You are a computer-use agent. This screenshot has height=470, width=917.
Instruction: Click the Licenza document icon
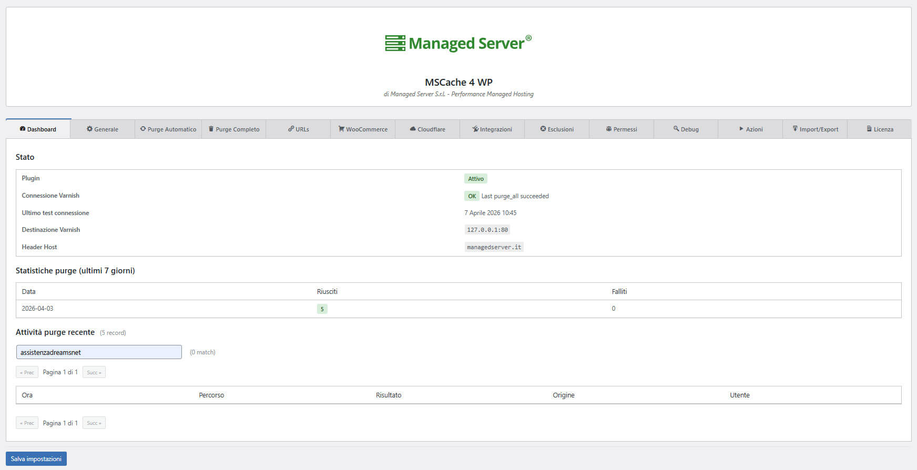[869, 129]
